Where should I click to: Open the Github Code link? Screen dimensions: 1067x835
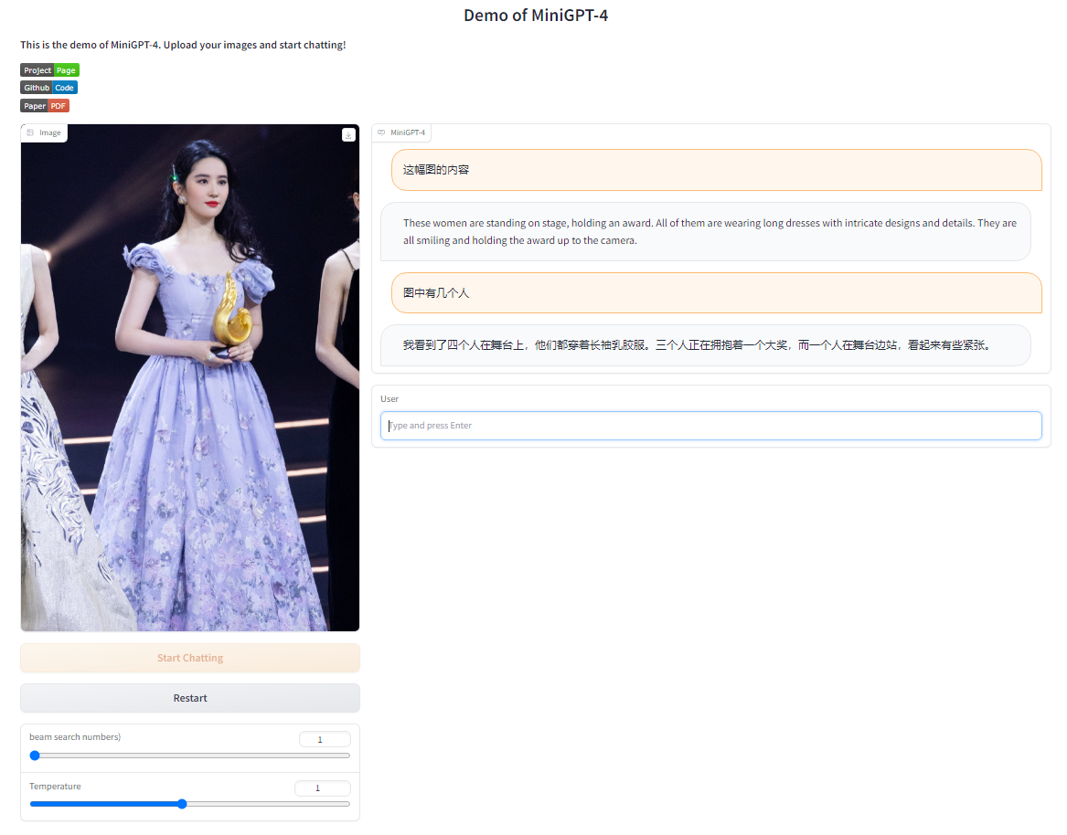48,88
